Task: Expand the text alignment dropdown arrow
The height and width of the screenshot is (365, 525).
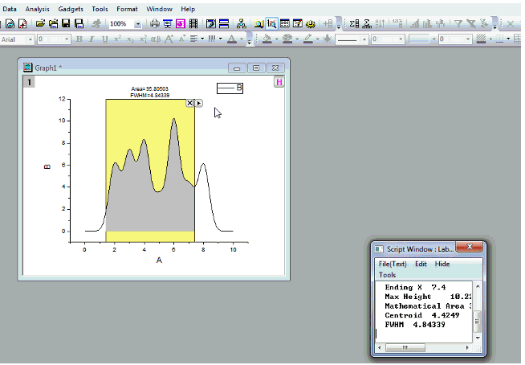Action: click(202, 39)
